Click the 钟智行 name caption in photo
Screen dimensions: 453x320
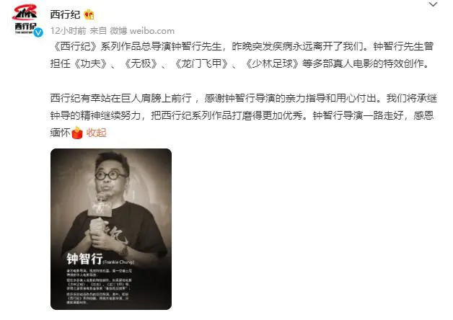[84, 259]
